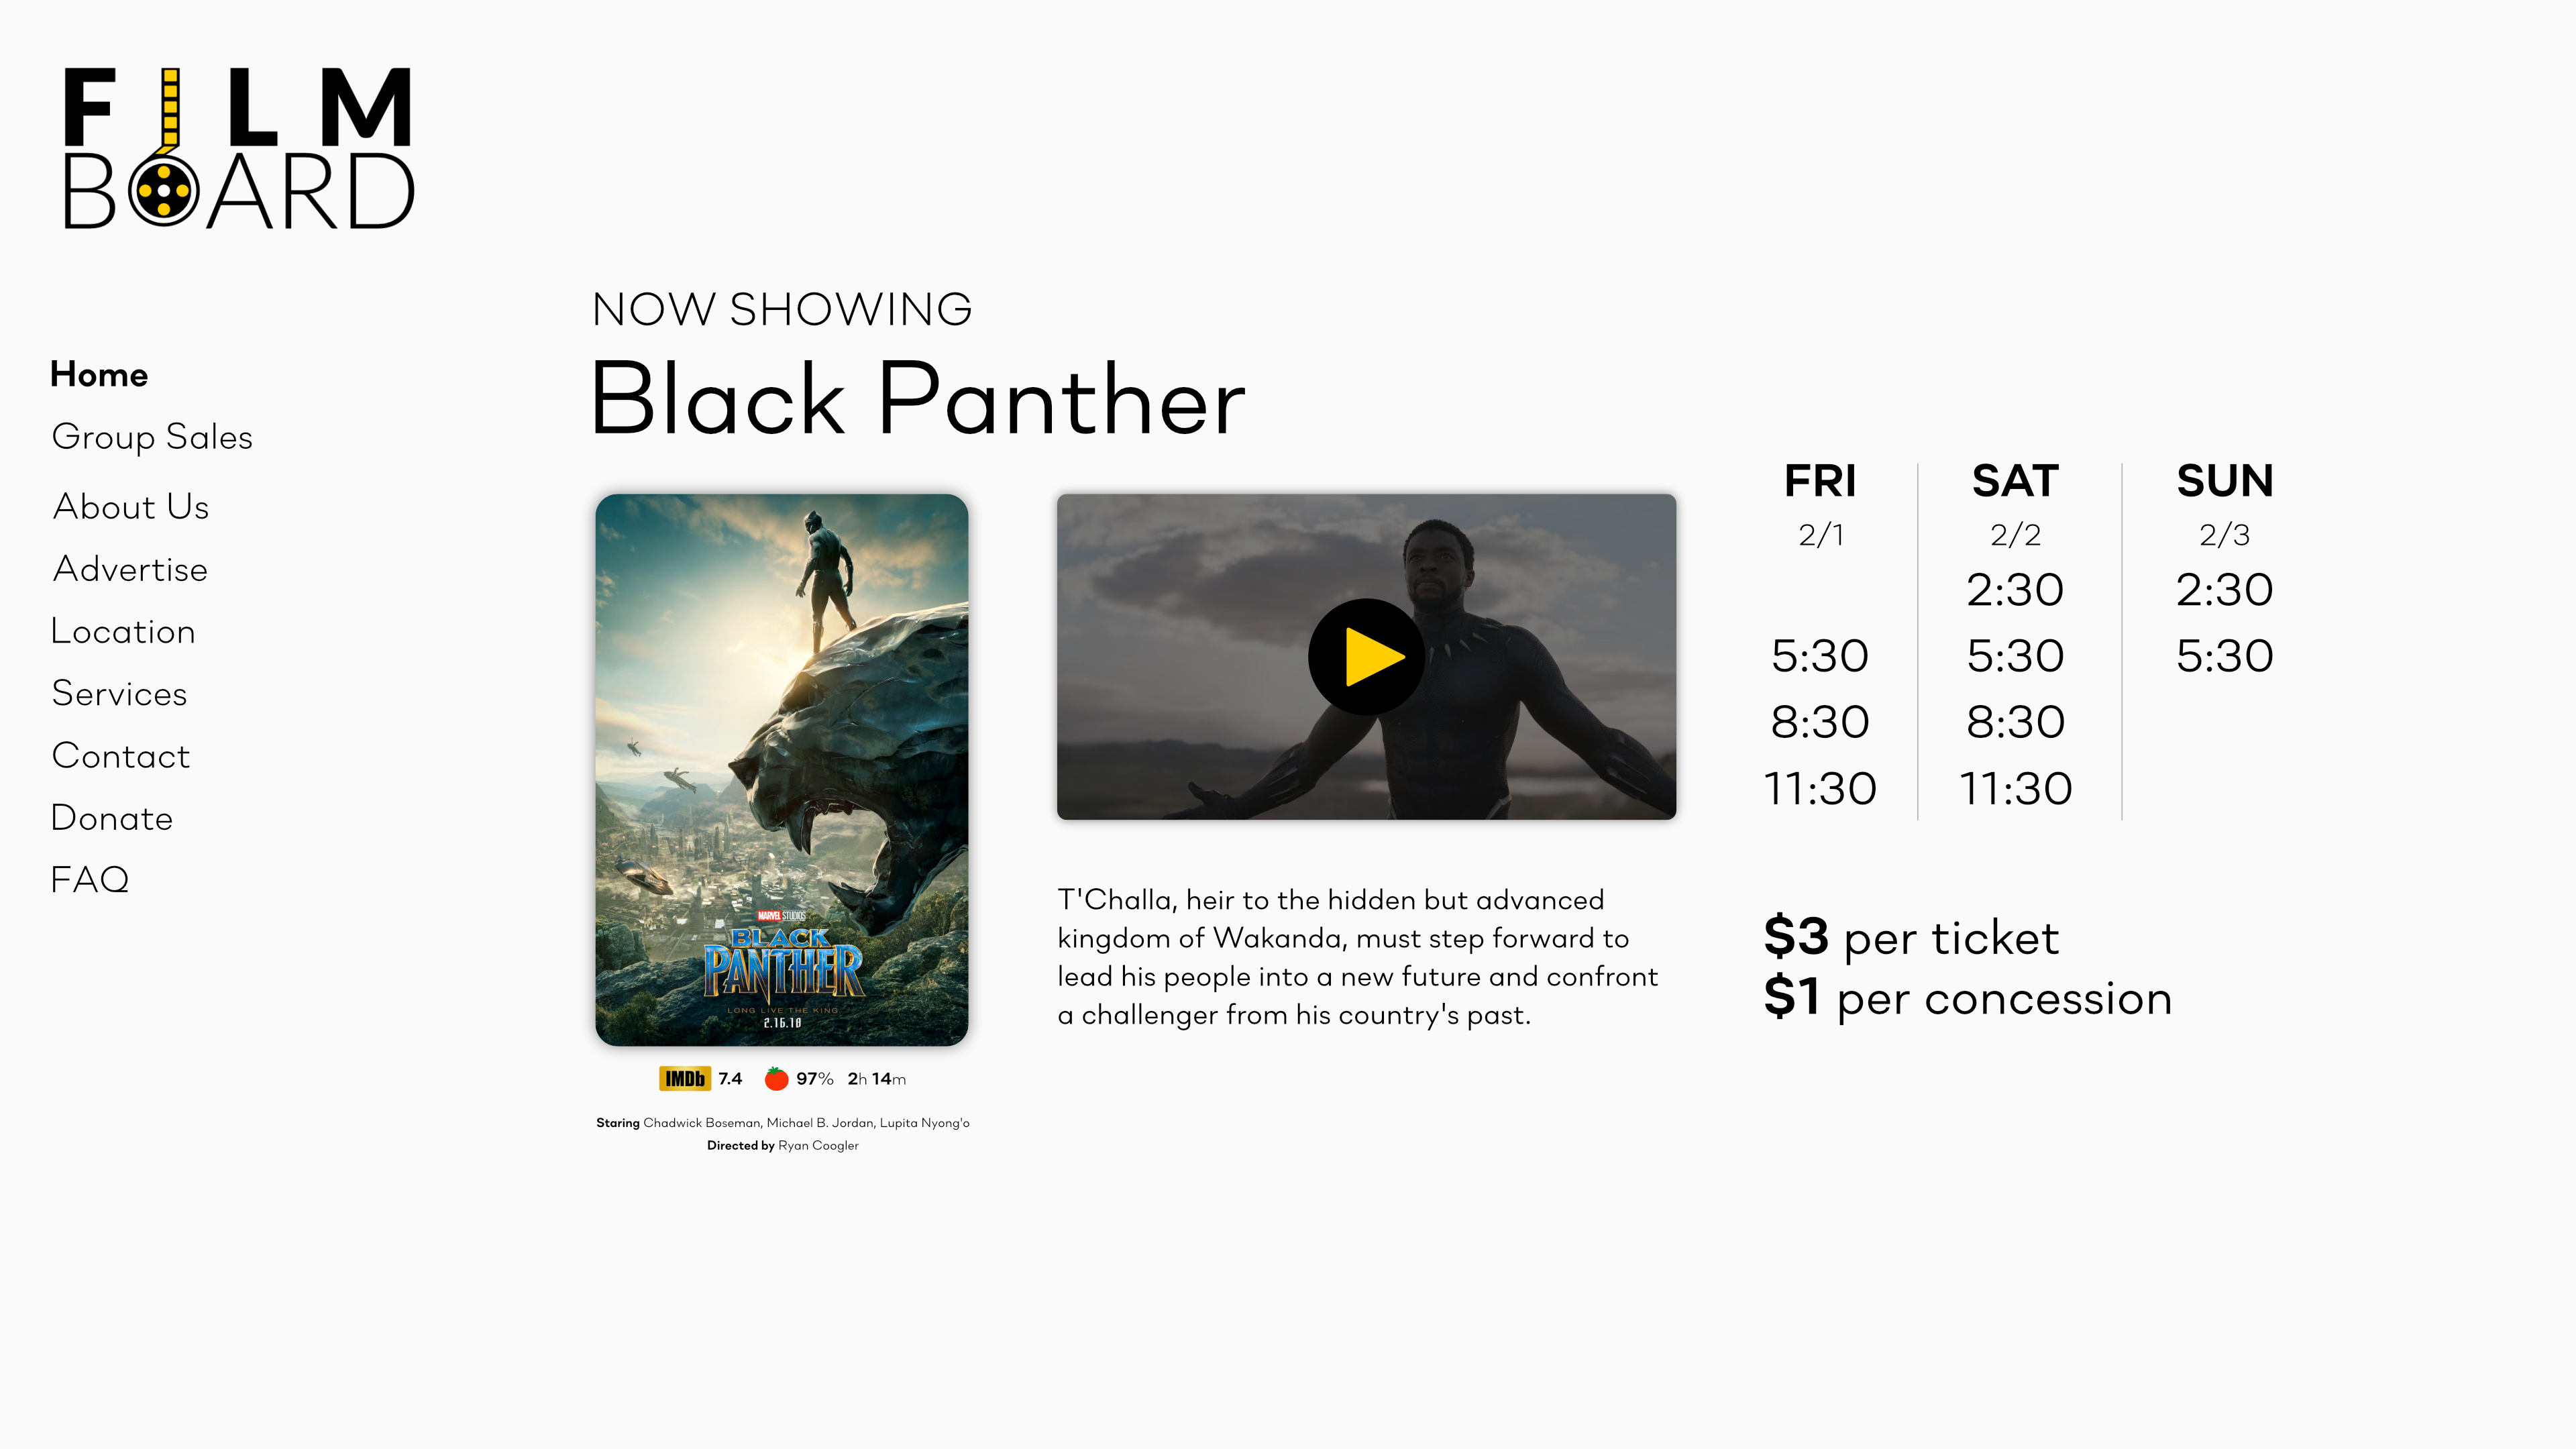
Task: Select the Friday 5:30 showtime
Action: [1819, 656]
